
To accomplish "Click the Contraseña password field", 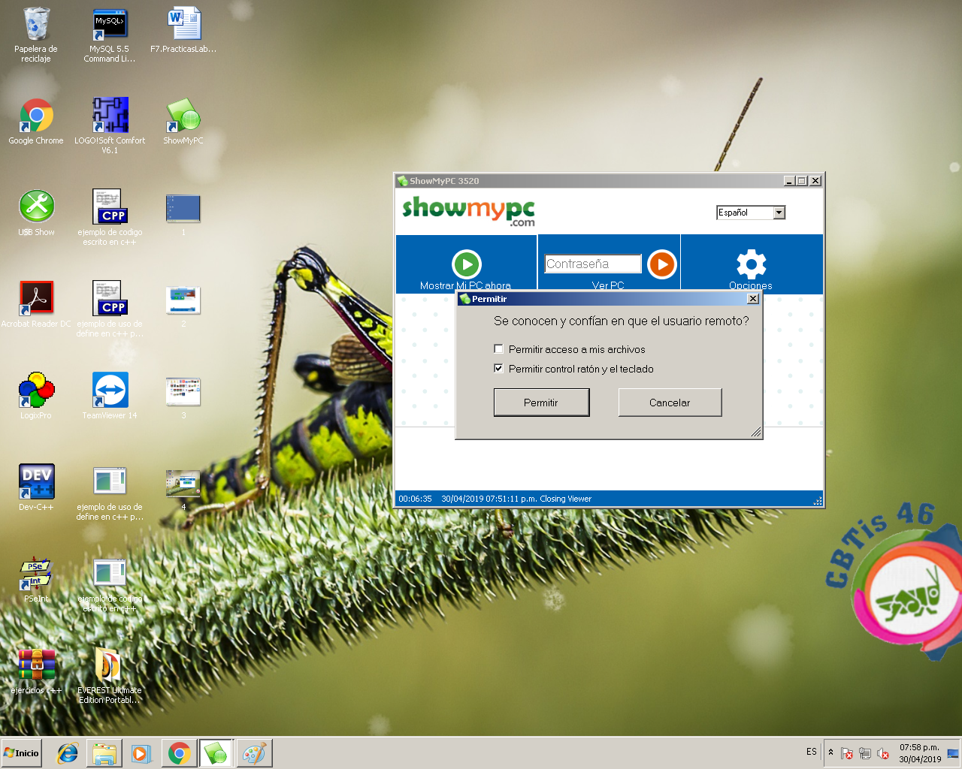I will 591,264.
